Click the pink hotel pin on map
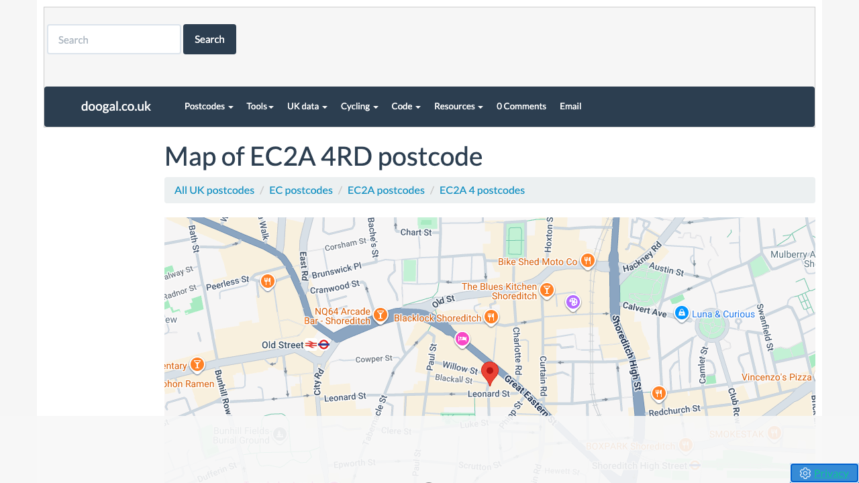859x483 pixels. [x=462, y=339]
